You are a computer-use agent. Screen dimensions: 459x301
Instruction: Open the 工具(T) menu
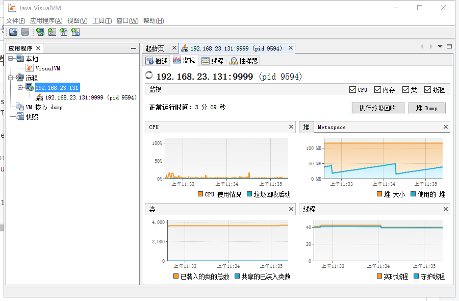coord(102,21)
